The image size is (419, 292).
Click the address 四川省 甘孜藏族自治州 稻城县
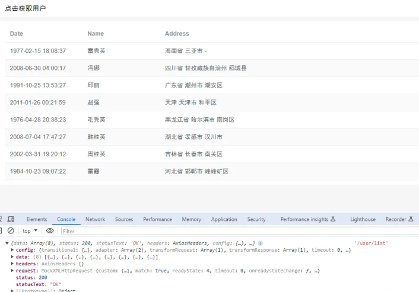205,68
